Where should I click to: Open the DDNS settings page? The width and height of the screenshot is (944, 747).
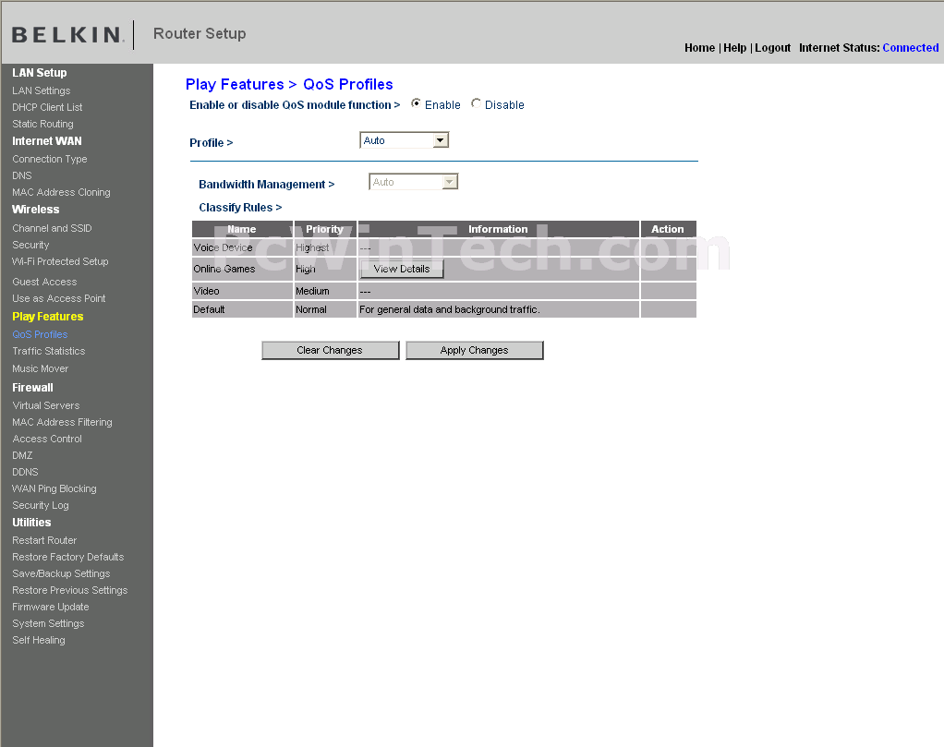coord(25,472)
